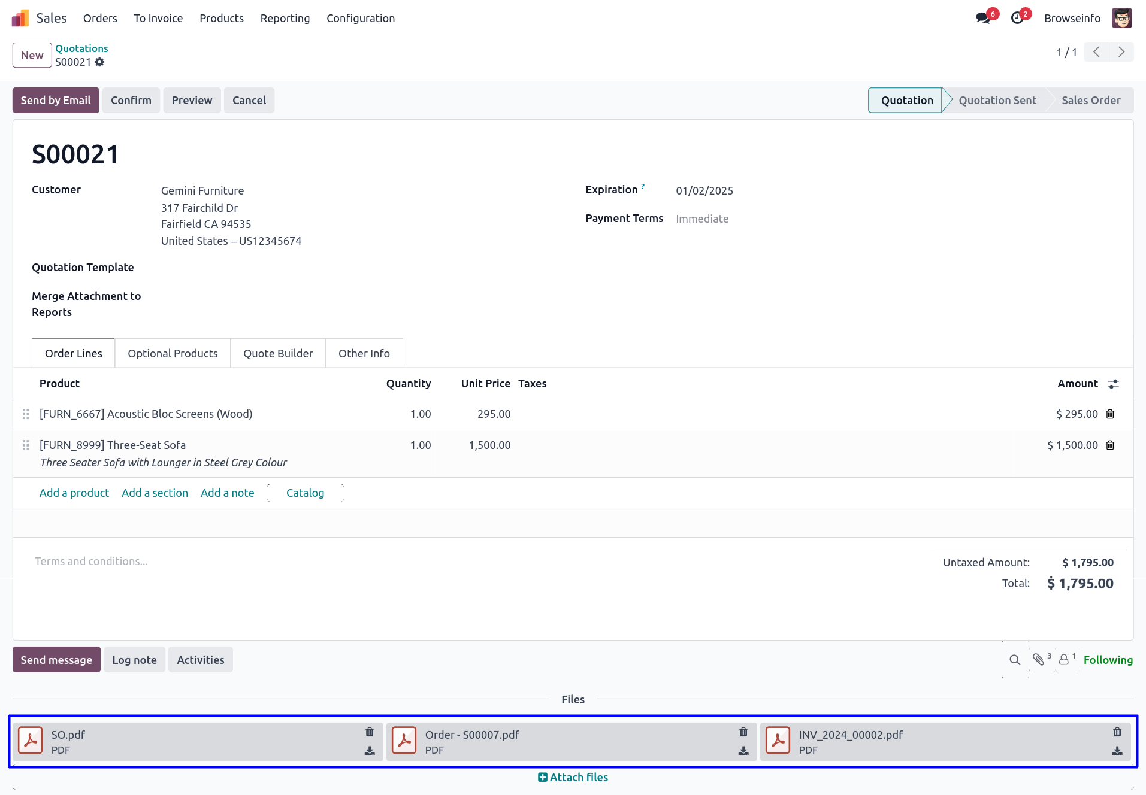Delete the Three-Seat Sofa order line
Viewport: 1146px width, 795px height.
[1110, 445]
